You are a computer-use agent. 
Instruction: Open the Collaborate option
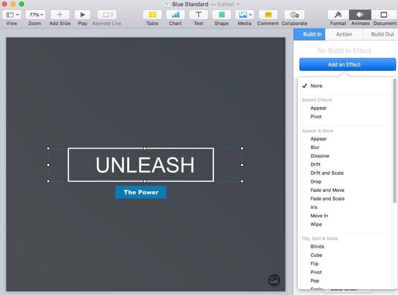pyautogui.click(x=295, y=15)
